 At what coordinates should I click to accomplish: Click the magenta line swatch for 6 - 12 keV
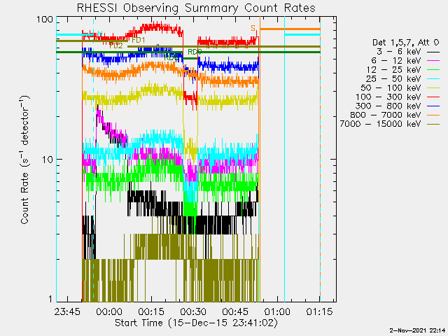[433, 61]
